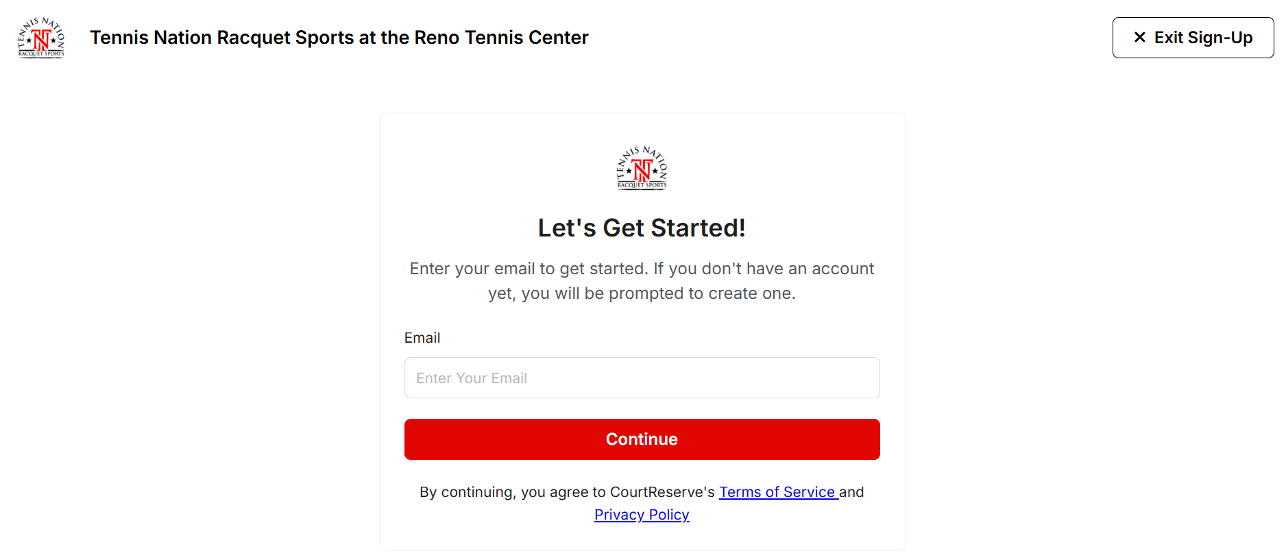Click the Let's Get Started! heading
Image resolution: width=1286 pixels, height=558 pixels.
pyautogui.click(x=642, y=228)
